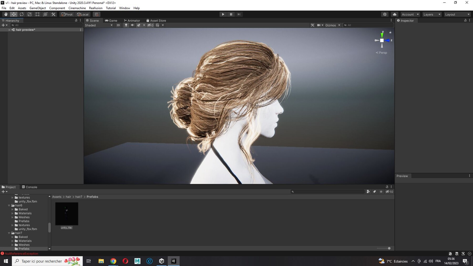This screenshot has height=266, width=473.
Task: Toggle scene lighting bulb icon
Action: pos(126,25)
